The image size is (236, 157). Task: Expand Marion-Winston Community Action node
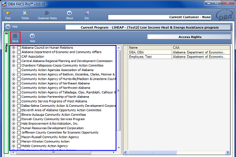[14, 142]
